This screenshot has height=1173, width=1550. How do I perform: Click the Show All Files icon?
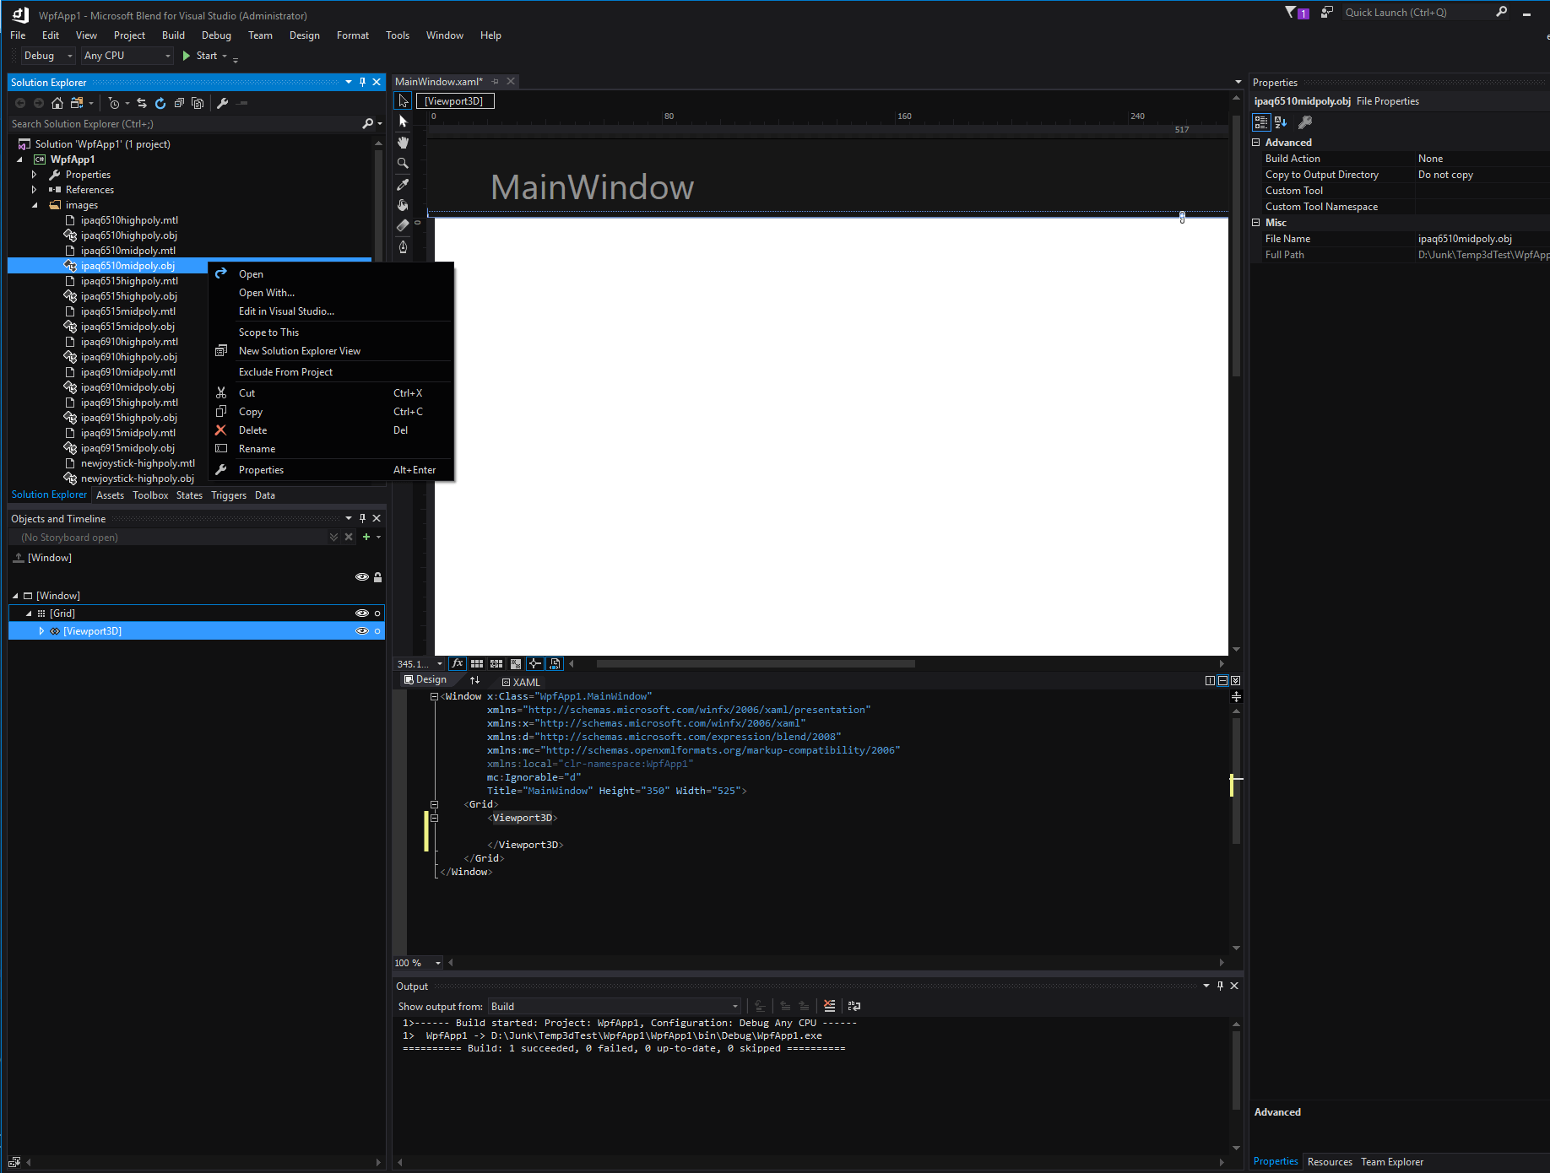[198, 103]
